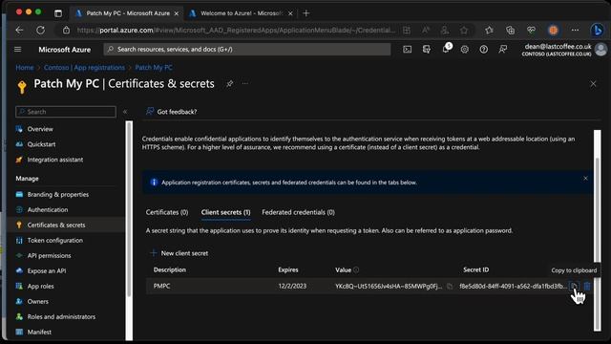Click the PMPC description cell
This screenshot has height=344, width=611.
coord(161,286)
